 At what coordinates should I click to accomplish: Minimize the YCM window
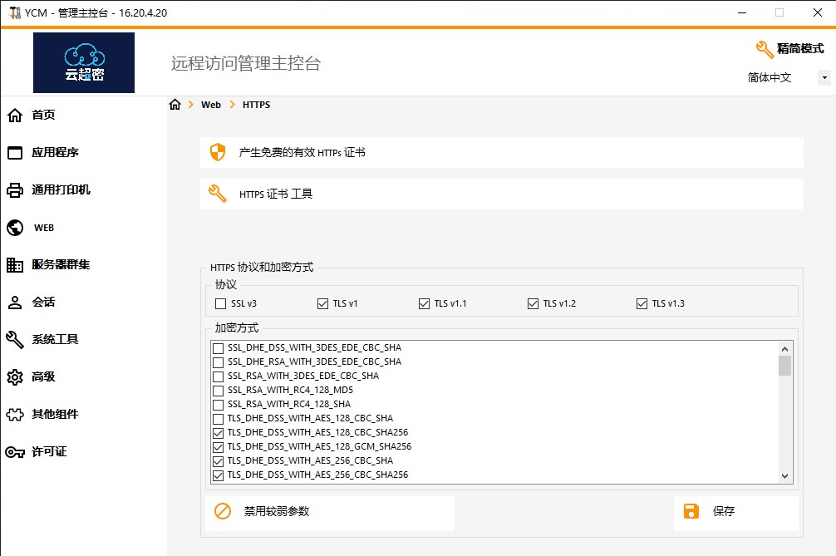tap(741, 12)
